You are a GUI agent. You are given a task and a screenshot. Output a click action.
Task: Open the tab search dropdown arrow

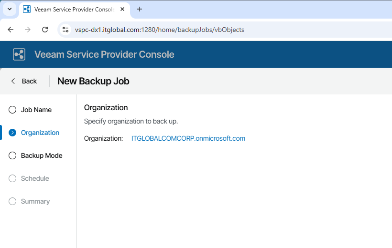pos(10,9)
